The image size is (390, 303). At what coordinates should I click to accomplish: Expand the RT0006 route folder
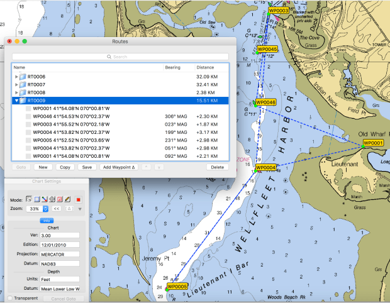(17, 77)
